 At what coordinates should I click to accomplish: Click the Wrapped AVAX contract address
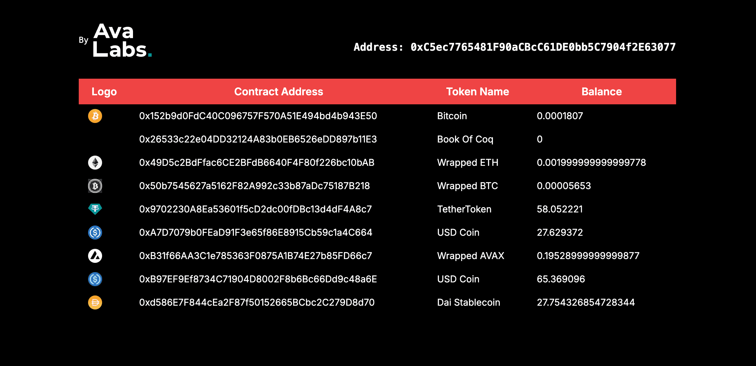pos(255,256)
